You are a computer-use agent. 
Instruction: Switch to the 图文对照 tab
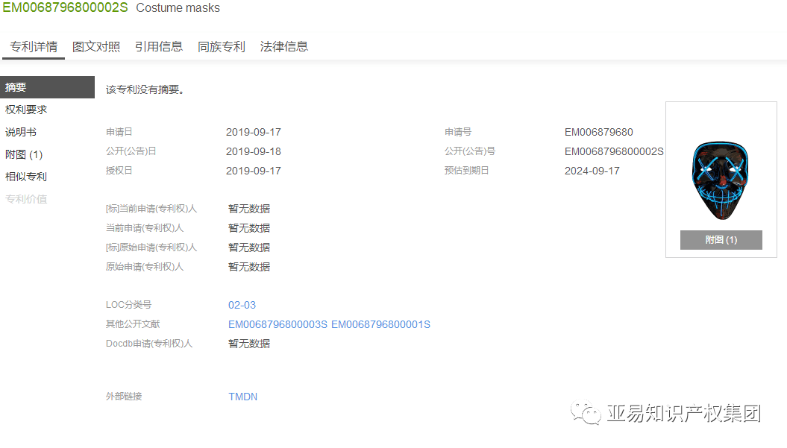[96, 46]
